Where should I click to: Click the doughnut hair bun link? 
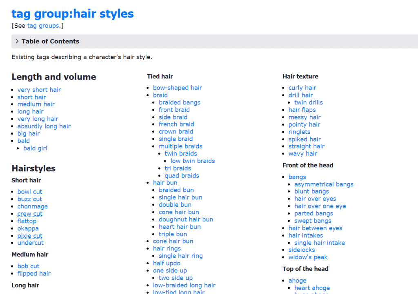(186, 219)
